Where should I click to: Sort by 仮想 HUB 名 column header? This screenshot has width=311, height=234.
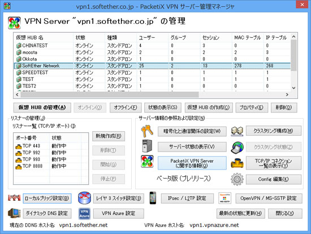pos(44,38)
